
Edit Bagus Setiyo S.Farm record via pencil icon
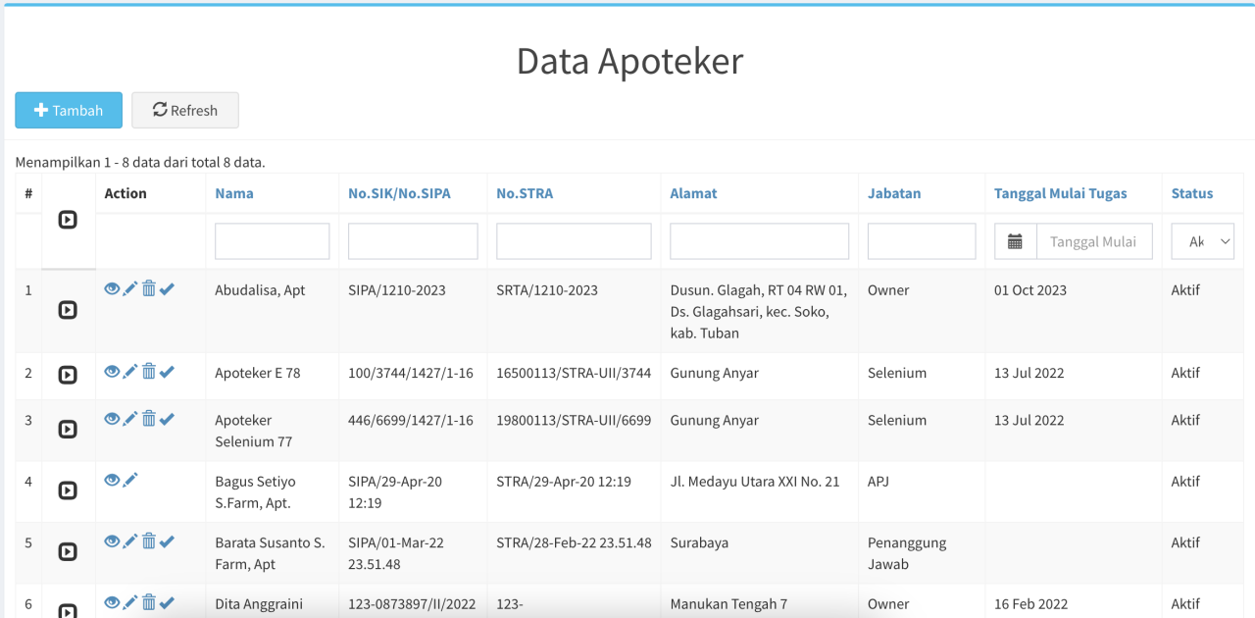click(x=130, y=480)
